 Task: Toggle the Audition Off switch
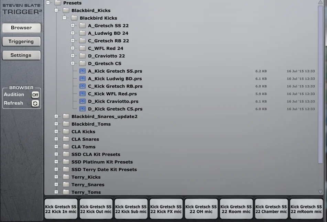tap(35, 95)
